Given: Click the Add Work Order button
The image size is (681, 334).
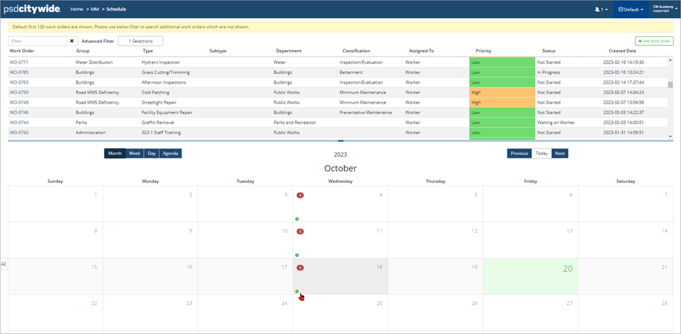Looking at the screenshot, I should 654,41.
